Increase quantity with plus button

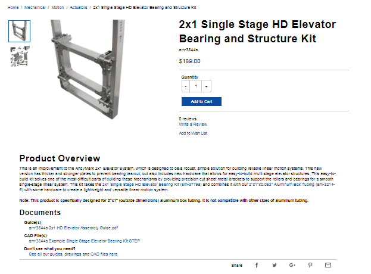(207, 86)
